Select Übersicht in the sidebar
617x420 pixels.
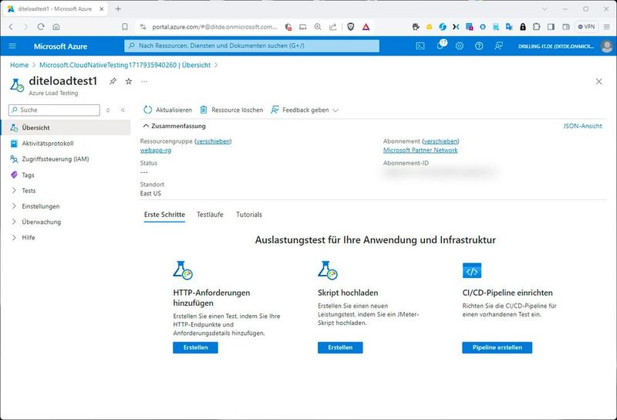66,127
